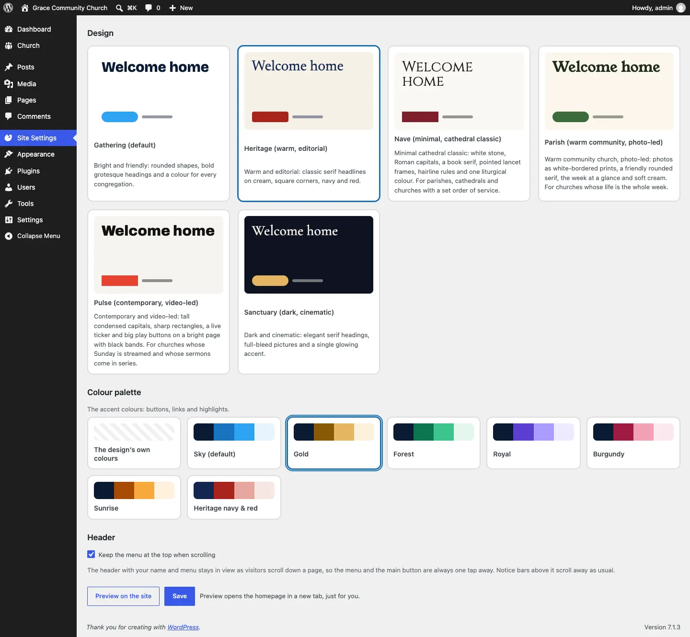The height and width of the screenshot is (637, 690).
Task: Untick Keep the menu at top checkbox
Action: click(91, 554)
